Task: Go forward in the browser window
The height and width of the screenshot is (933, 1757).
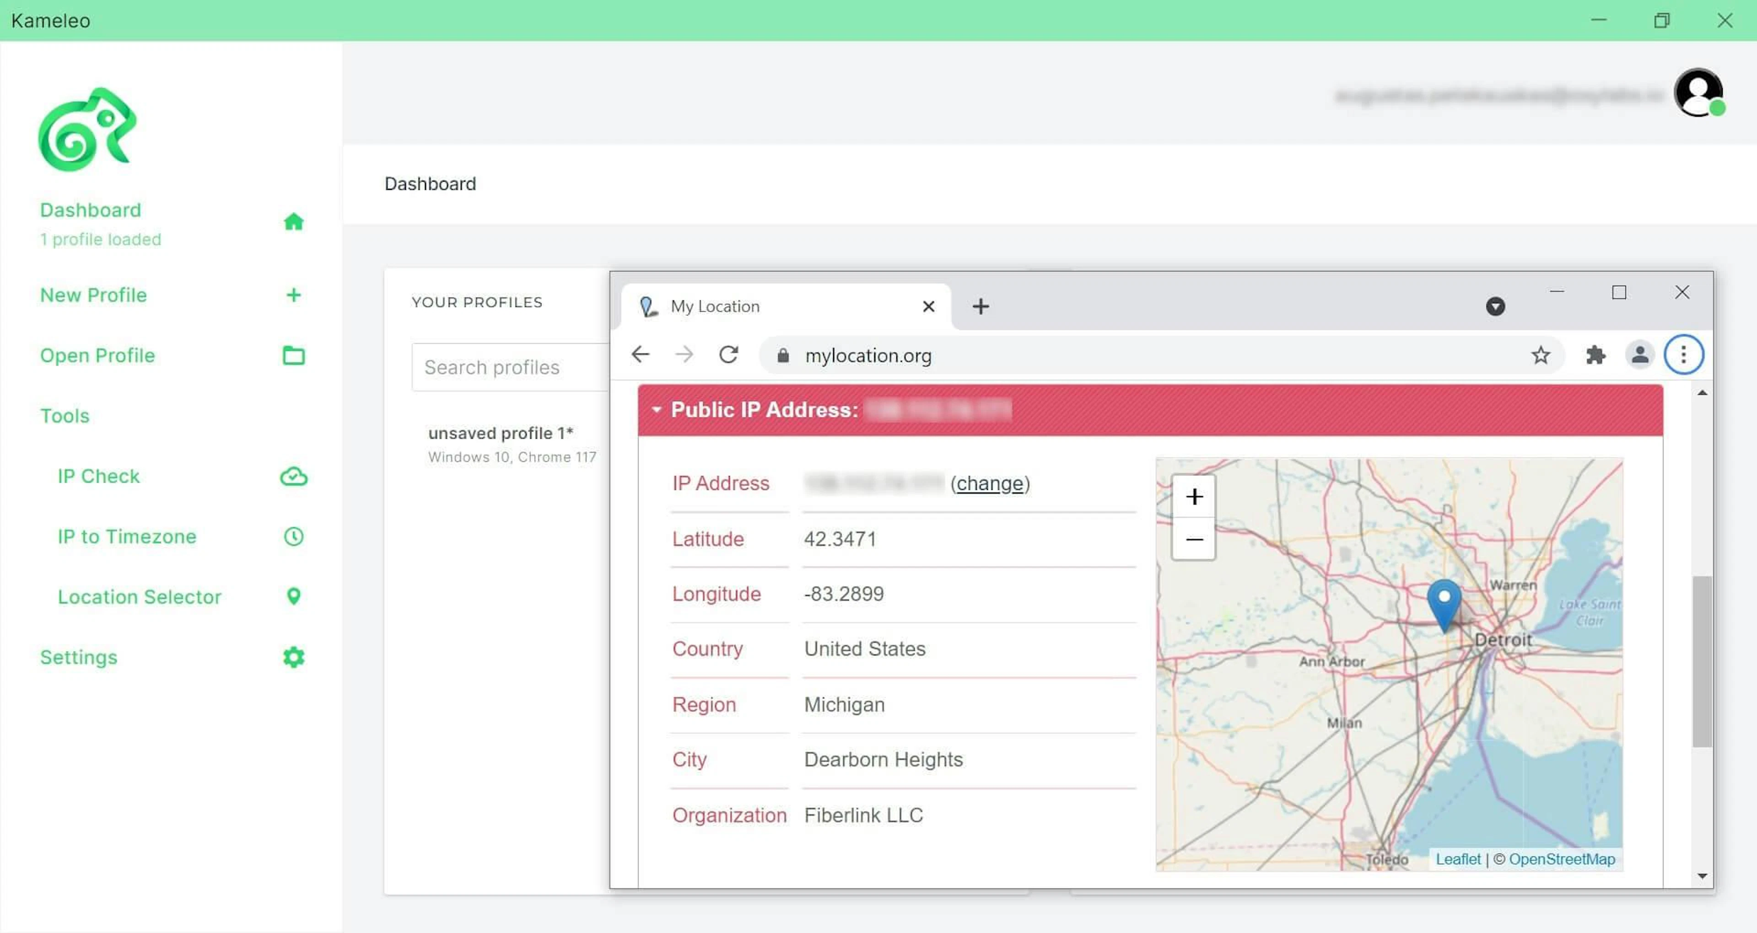Action: [684, 354]
